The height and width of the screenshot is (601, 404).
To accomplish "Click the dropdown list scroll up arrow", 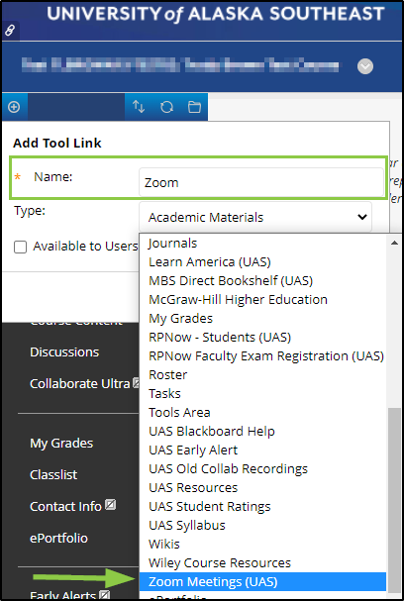I will (x=394, y=243).
